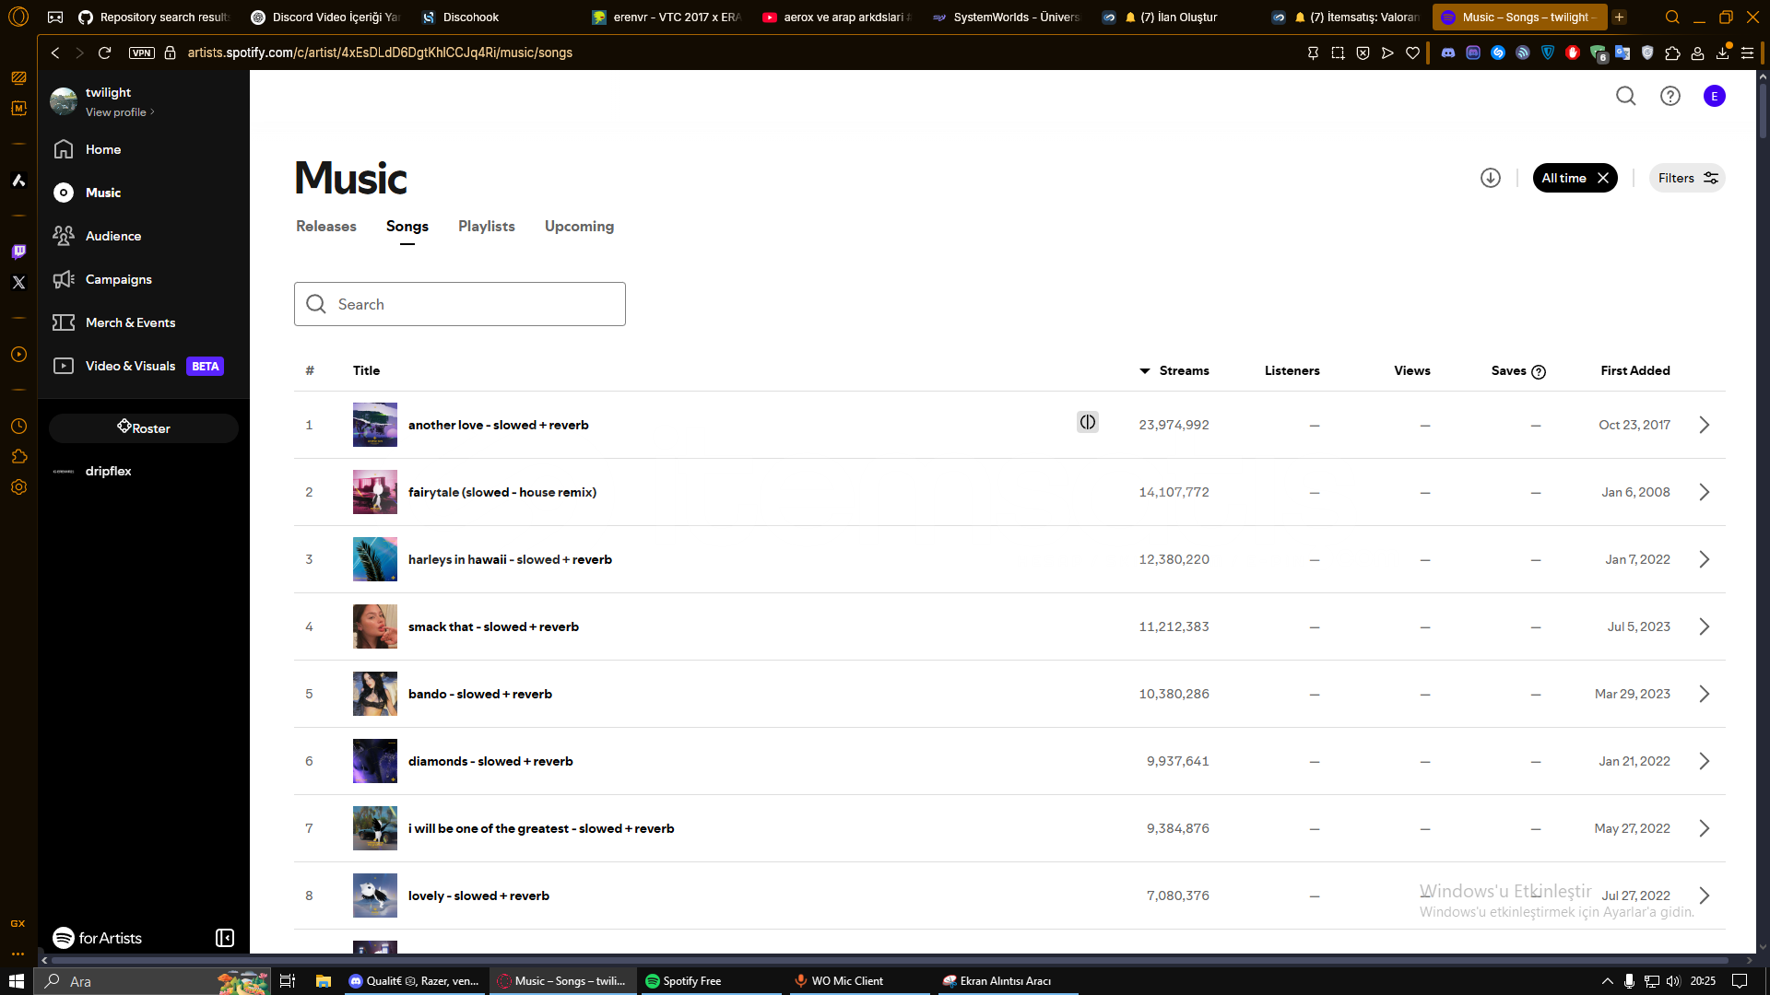Open the user account avatar E
The height and width of the screenshot is (995, 1770).
click(x=1715, y=96)
